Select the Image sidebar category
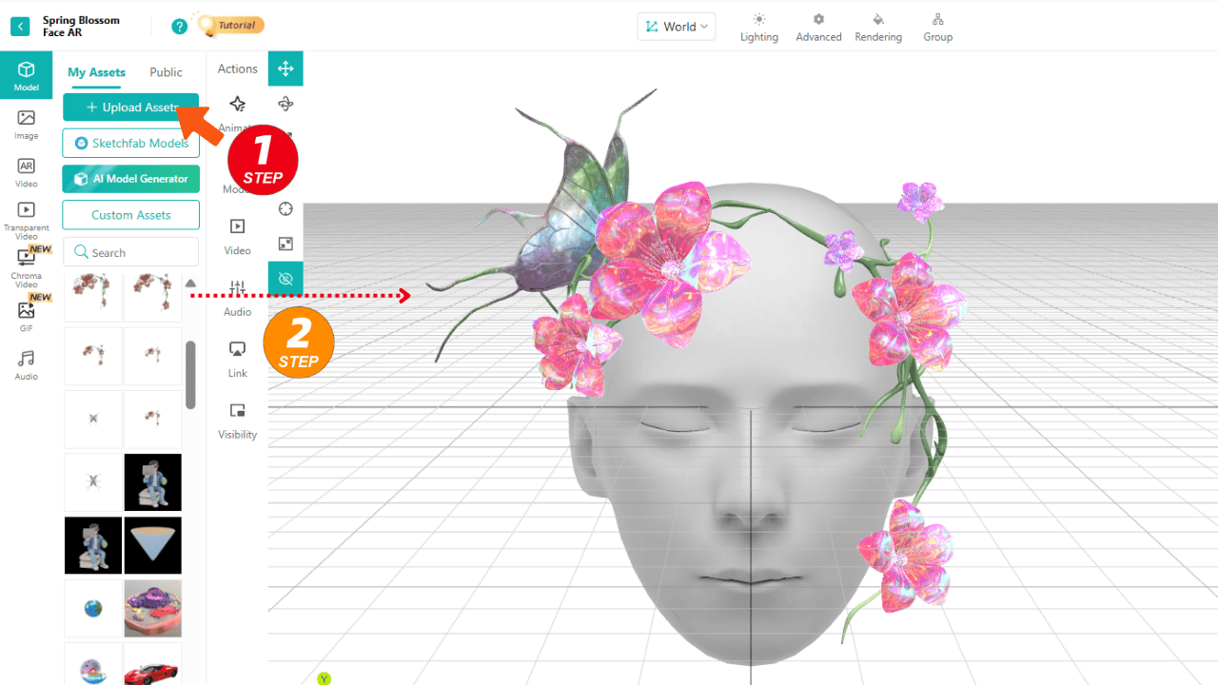1218x685 pixels. point(27,125)
